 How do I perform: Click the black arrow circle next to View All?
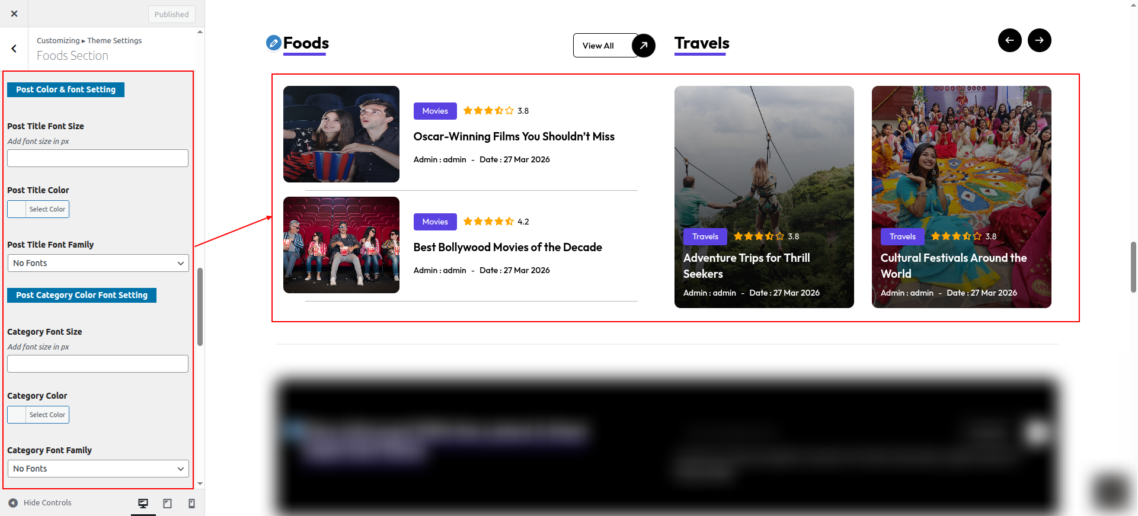click(644, 46)
